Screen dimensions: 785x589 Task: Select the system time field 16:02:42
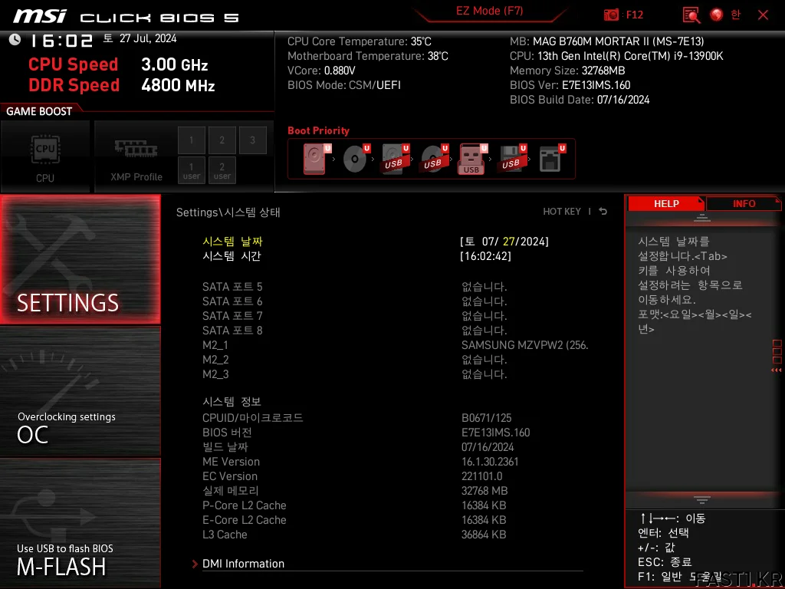pos(485,256)
